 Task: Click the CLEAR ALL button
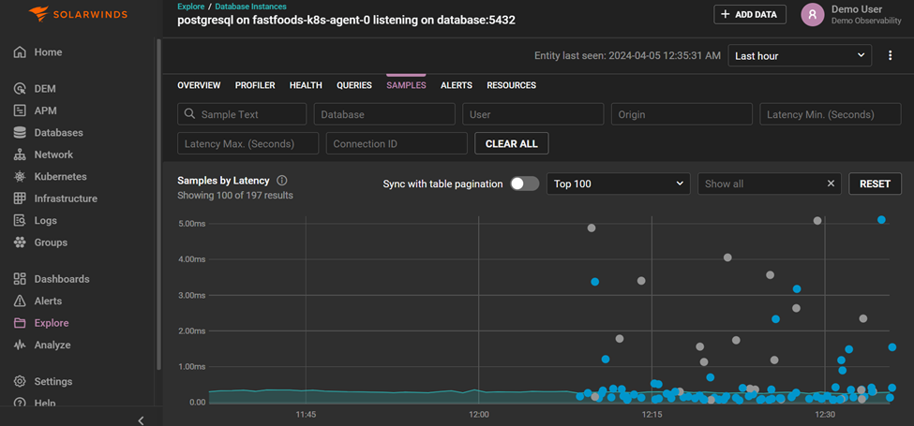(x=511, y=143)
